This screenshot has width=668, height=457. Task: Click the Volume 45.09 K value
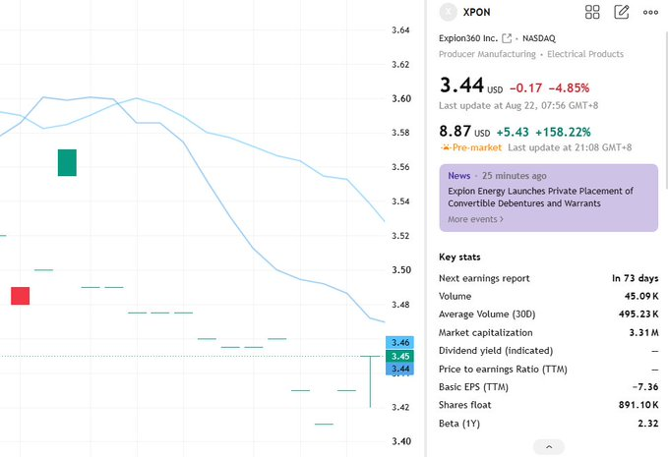click(641, 296)
